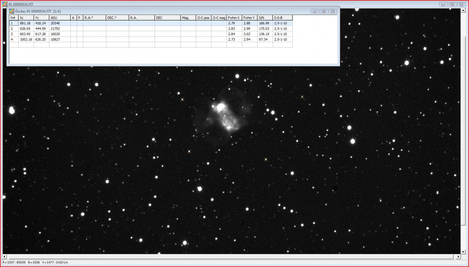Click the S/N value 136.15
This screenshot has height=267, width=469.
point(264,34)
